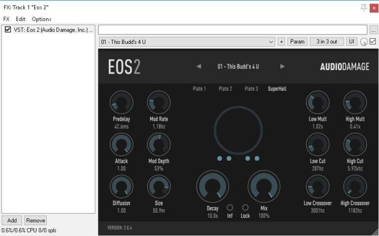Click the first blue dot under the circle display

[x=219, y=158]
